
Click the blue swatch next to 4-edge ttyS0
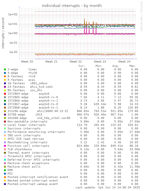coord(5,73)
